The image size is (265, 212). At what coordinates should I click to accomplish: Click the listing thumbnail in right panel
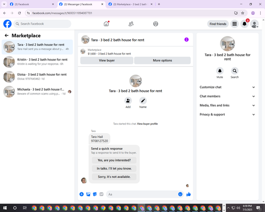pyautogui.click(x=227, y=43)
